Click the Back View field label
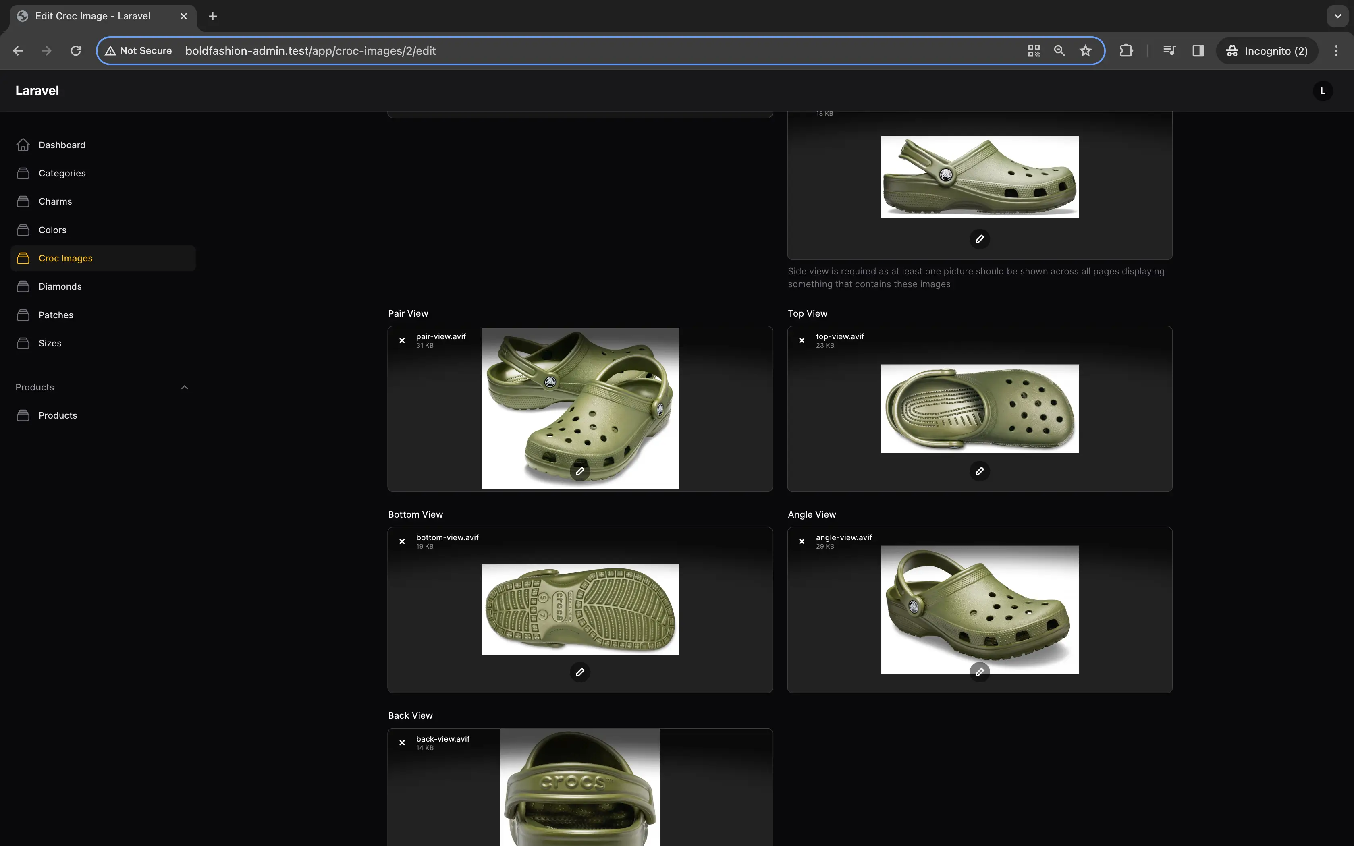Screen dimensions: 1354x846 411,715
